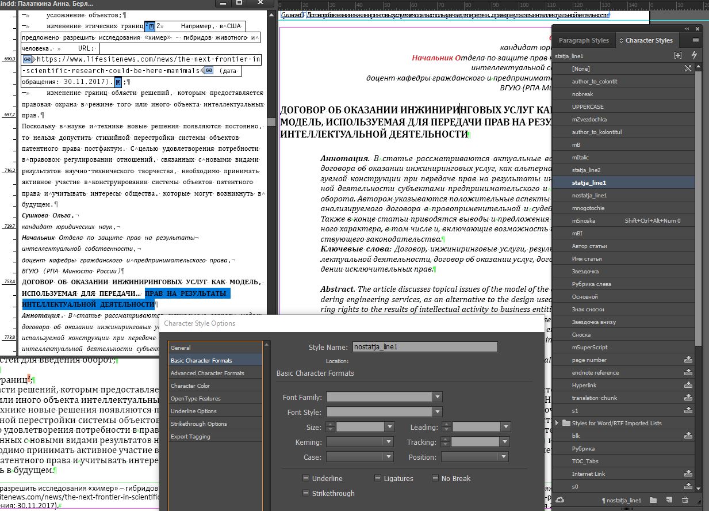Image resolution: width=709 pixels, height=511 pixels.
Task: Toggle the Strikethrough checkbox
Action: click(x=306, y=493)
